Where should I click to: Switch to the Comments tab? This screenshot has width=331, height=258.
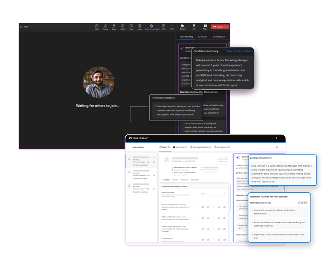195,180
